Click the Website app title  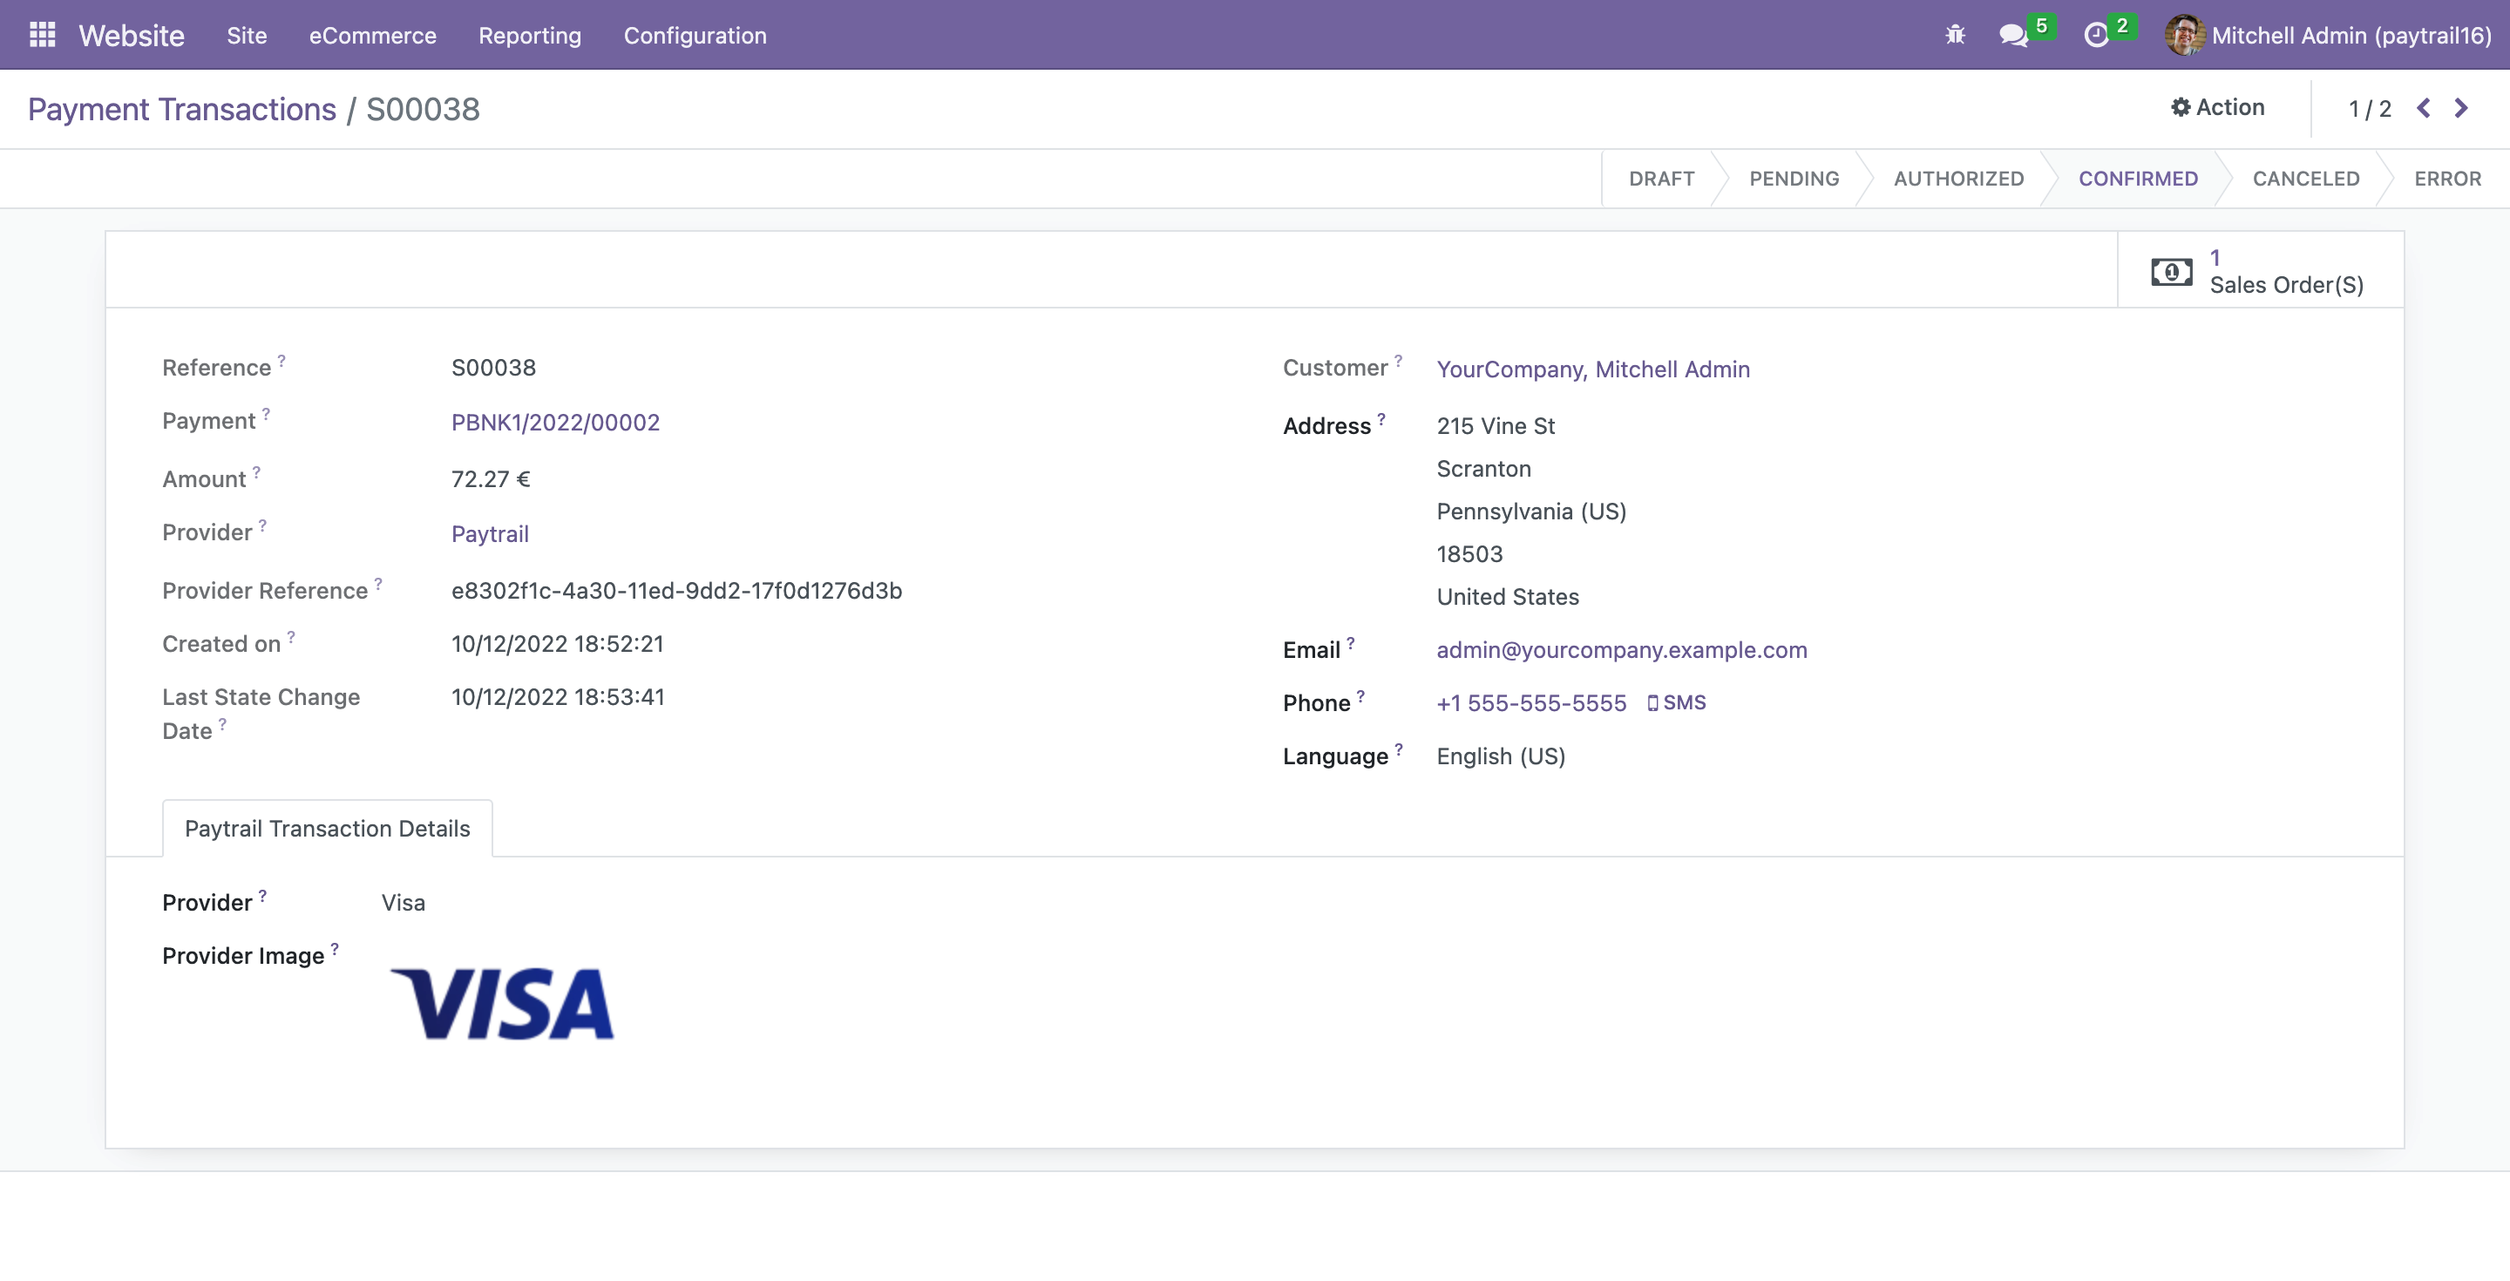coord(132,35)
